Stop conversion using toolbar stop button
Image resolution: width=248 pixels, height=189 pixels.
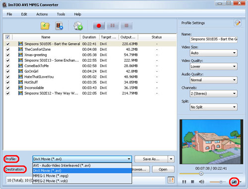tap(126, 26)
